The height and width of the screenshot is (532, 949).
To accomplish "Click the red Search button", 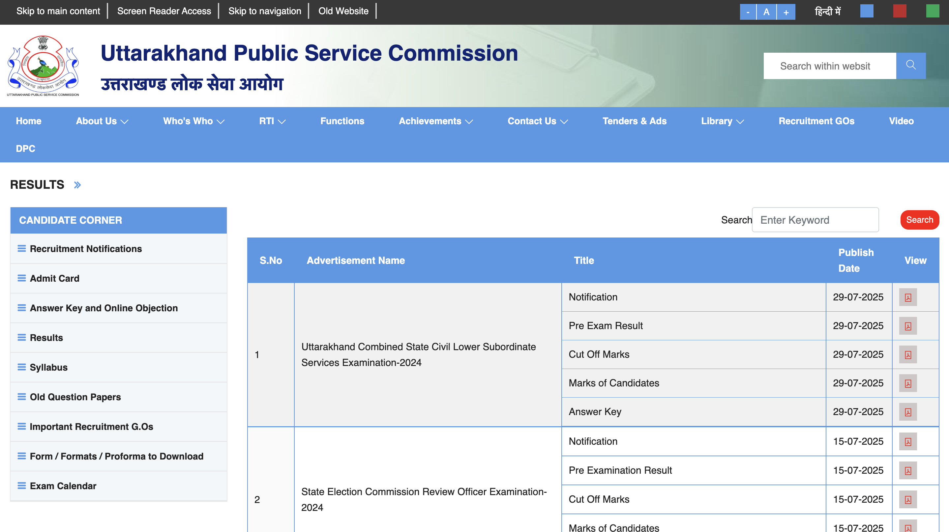I will click(920, 220).
